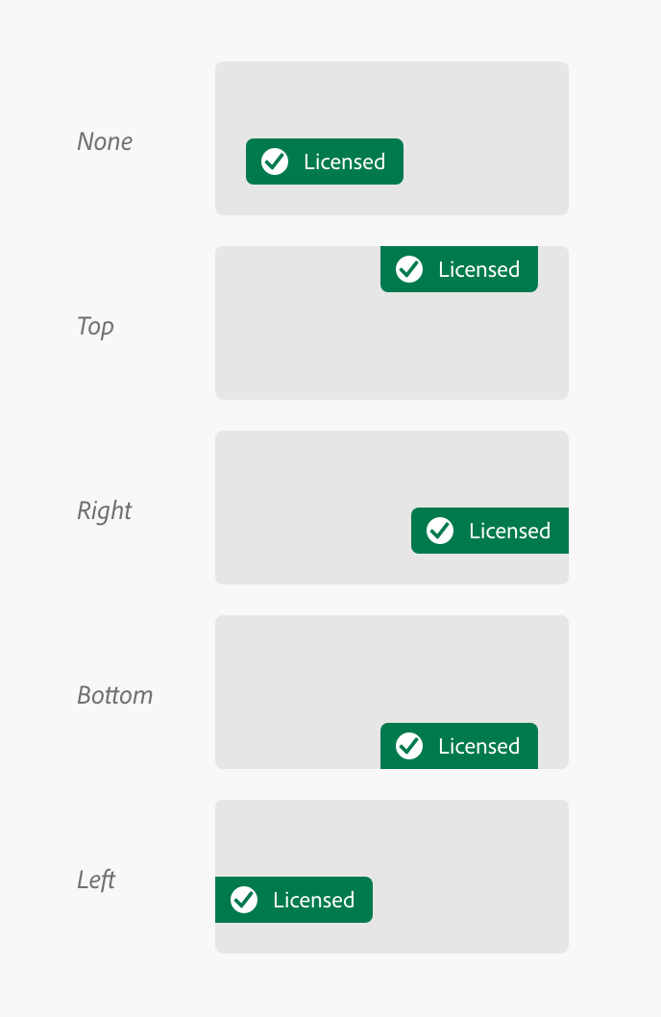Click the Licensed badge text attached to right edge
Viewport: 661px width, 1017px height.
pos(509,531)
